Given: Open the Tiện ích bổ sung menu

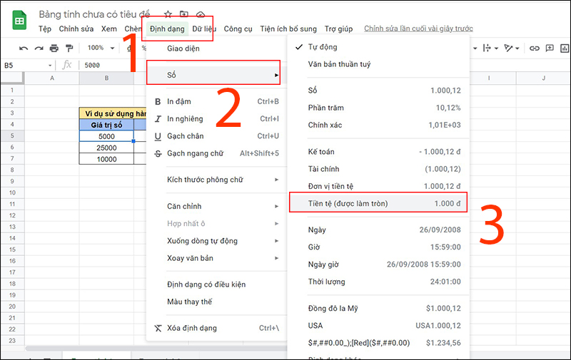Looking at the screenshot, I should [x=288, y=29].
